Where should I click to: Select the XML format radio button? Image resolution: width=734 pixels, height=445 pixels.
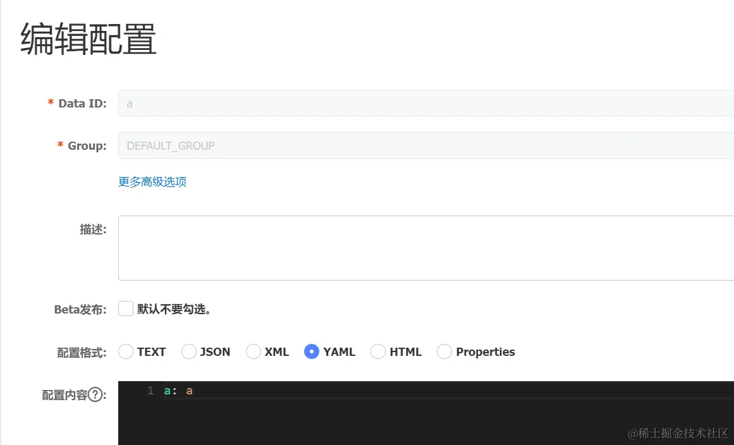pos(254,351)
